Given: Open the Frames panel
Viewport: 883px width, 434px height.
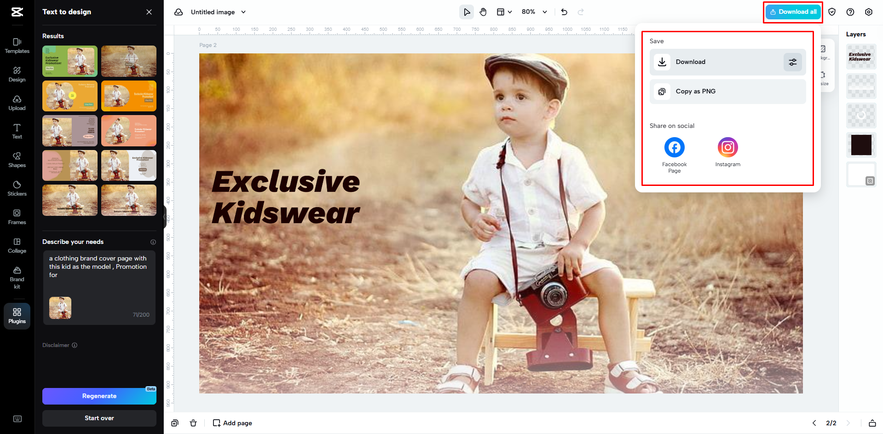Looking at the screenshot, I should 17,217.
